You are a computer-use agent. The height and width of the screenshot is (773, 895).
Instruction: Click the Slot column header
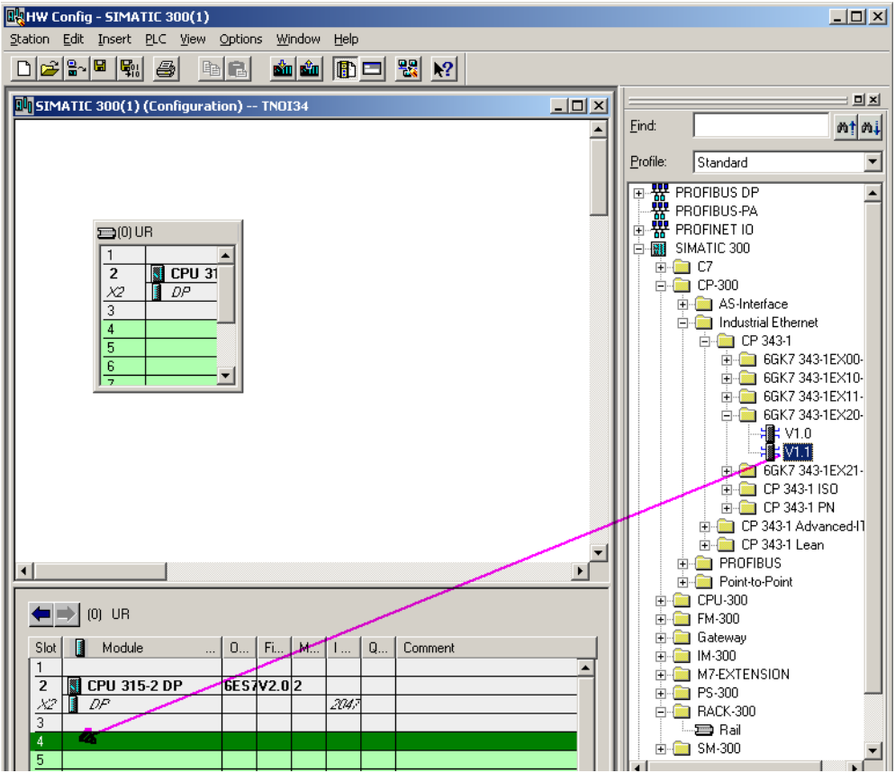[46, 647]
